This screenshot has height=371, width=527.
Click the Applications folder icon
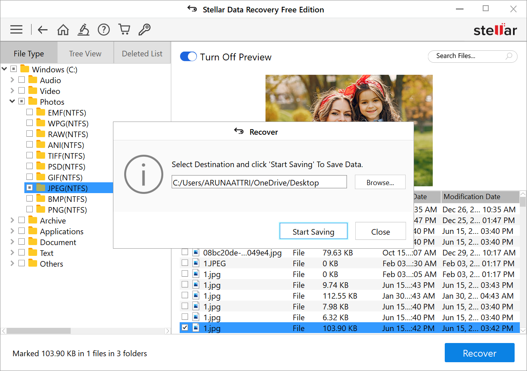tap(33, 231)
